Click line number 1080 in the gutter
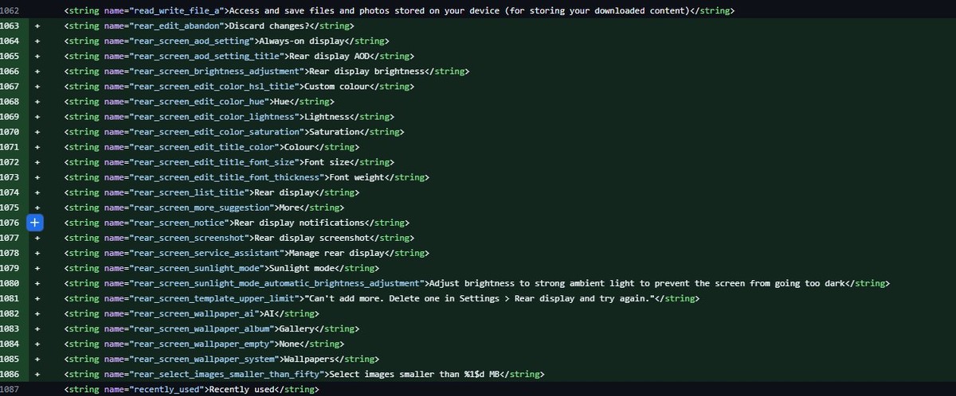The height and width of the screenshot is (396, 956). click(10, 283)
